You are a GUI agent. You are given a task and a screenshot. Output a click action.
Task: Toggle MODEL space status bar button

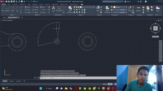(x=105, y=84)
